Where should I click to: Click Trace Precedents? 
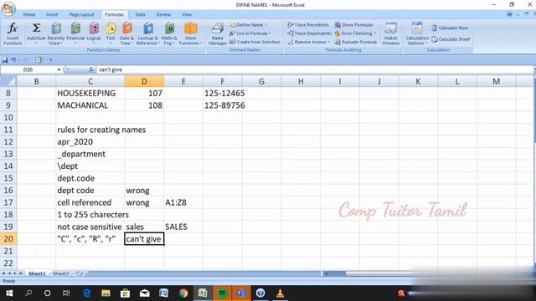point(308,25)
